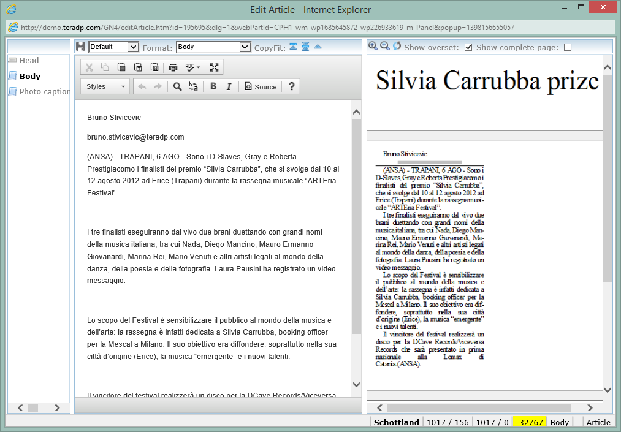Screen dimensions: 621x432
Task: Click the preview horizontal scrollbar thumb
Action: tap(479, 408)
